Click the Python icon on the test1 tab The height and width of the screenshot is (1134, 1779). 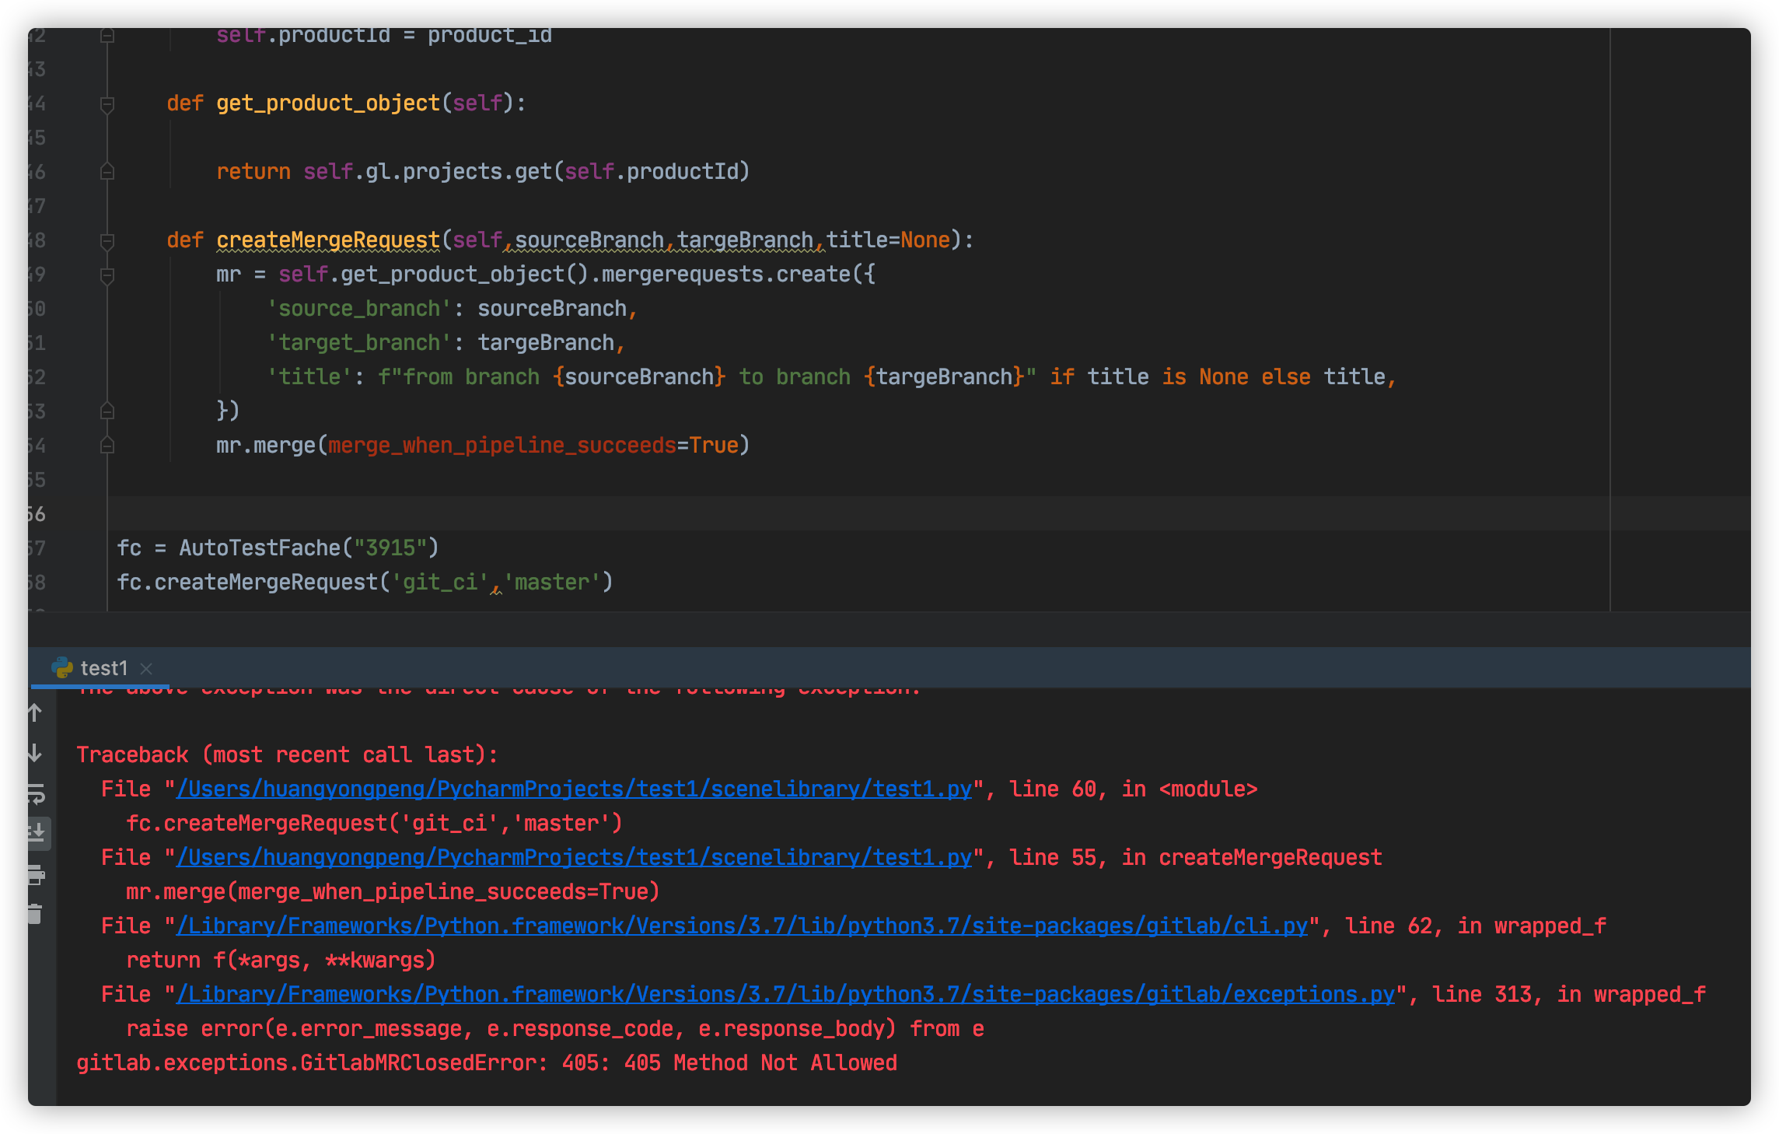(x=61, y=667)
